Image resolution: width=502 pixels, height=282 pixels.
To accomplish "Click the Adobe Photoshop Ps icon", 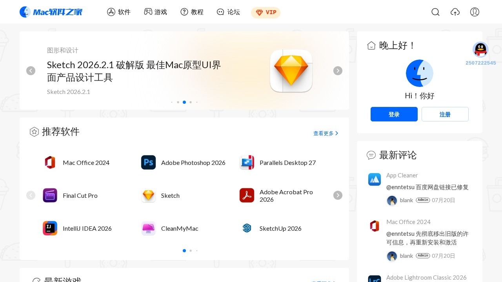I will (148, 163).
